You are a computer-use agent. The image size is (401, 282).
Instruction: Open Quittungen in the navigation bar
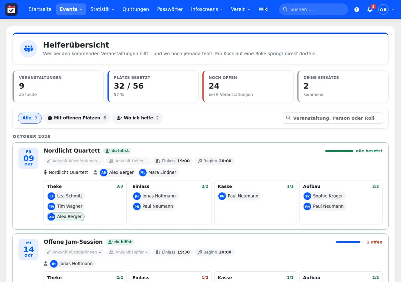[136, 9]
